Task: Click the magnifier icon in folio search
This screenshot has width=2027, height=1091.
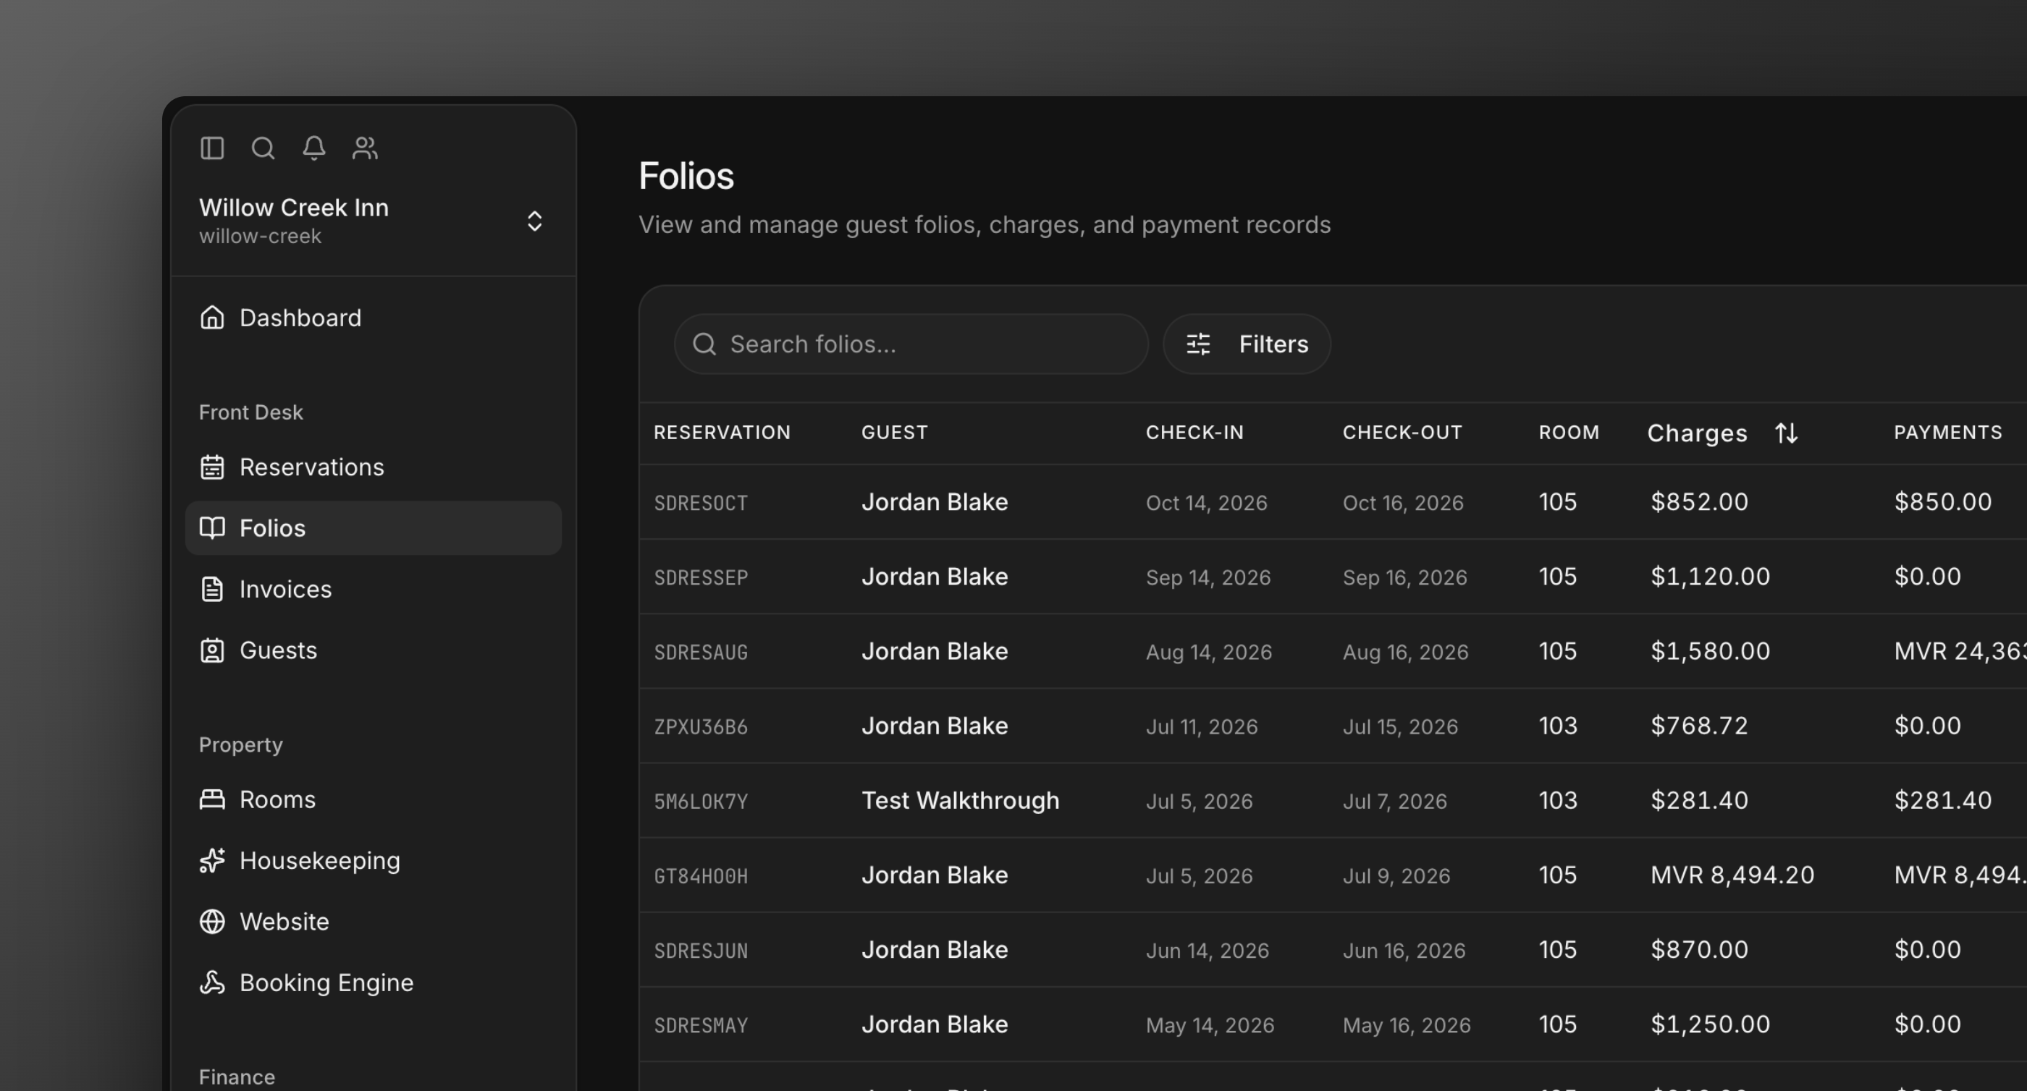Action: [704, 344]
